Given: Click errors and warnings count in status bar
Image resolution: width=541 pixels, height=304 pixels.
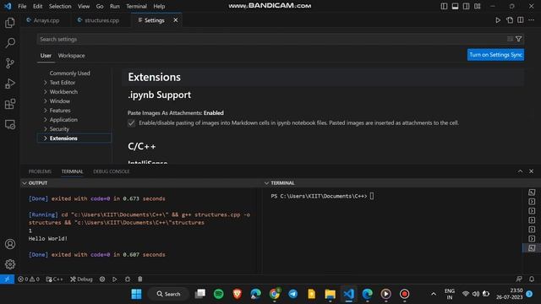Looking at the screenshot, I should tap(29, 280).
